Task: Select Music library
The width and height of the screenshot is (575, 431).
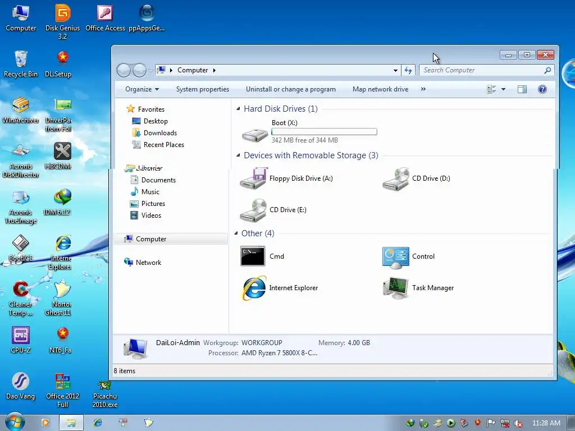Action: [145, 192]
